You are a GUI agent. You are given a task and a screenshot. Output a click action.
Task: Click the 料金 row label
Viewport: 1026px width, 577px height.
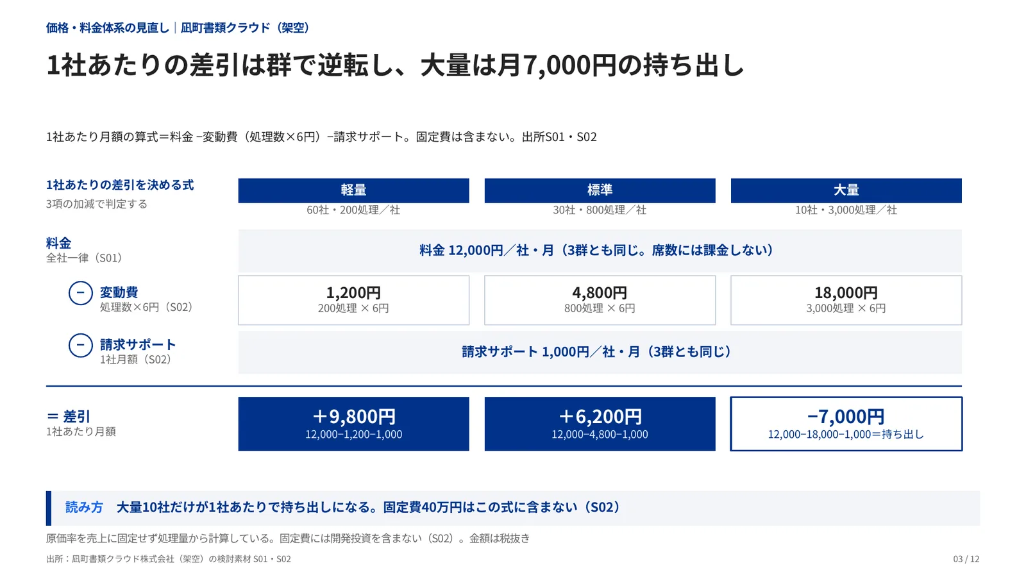pos(59,244)
